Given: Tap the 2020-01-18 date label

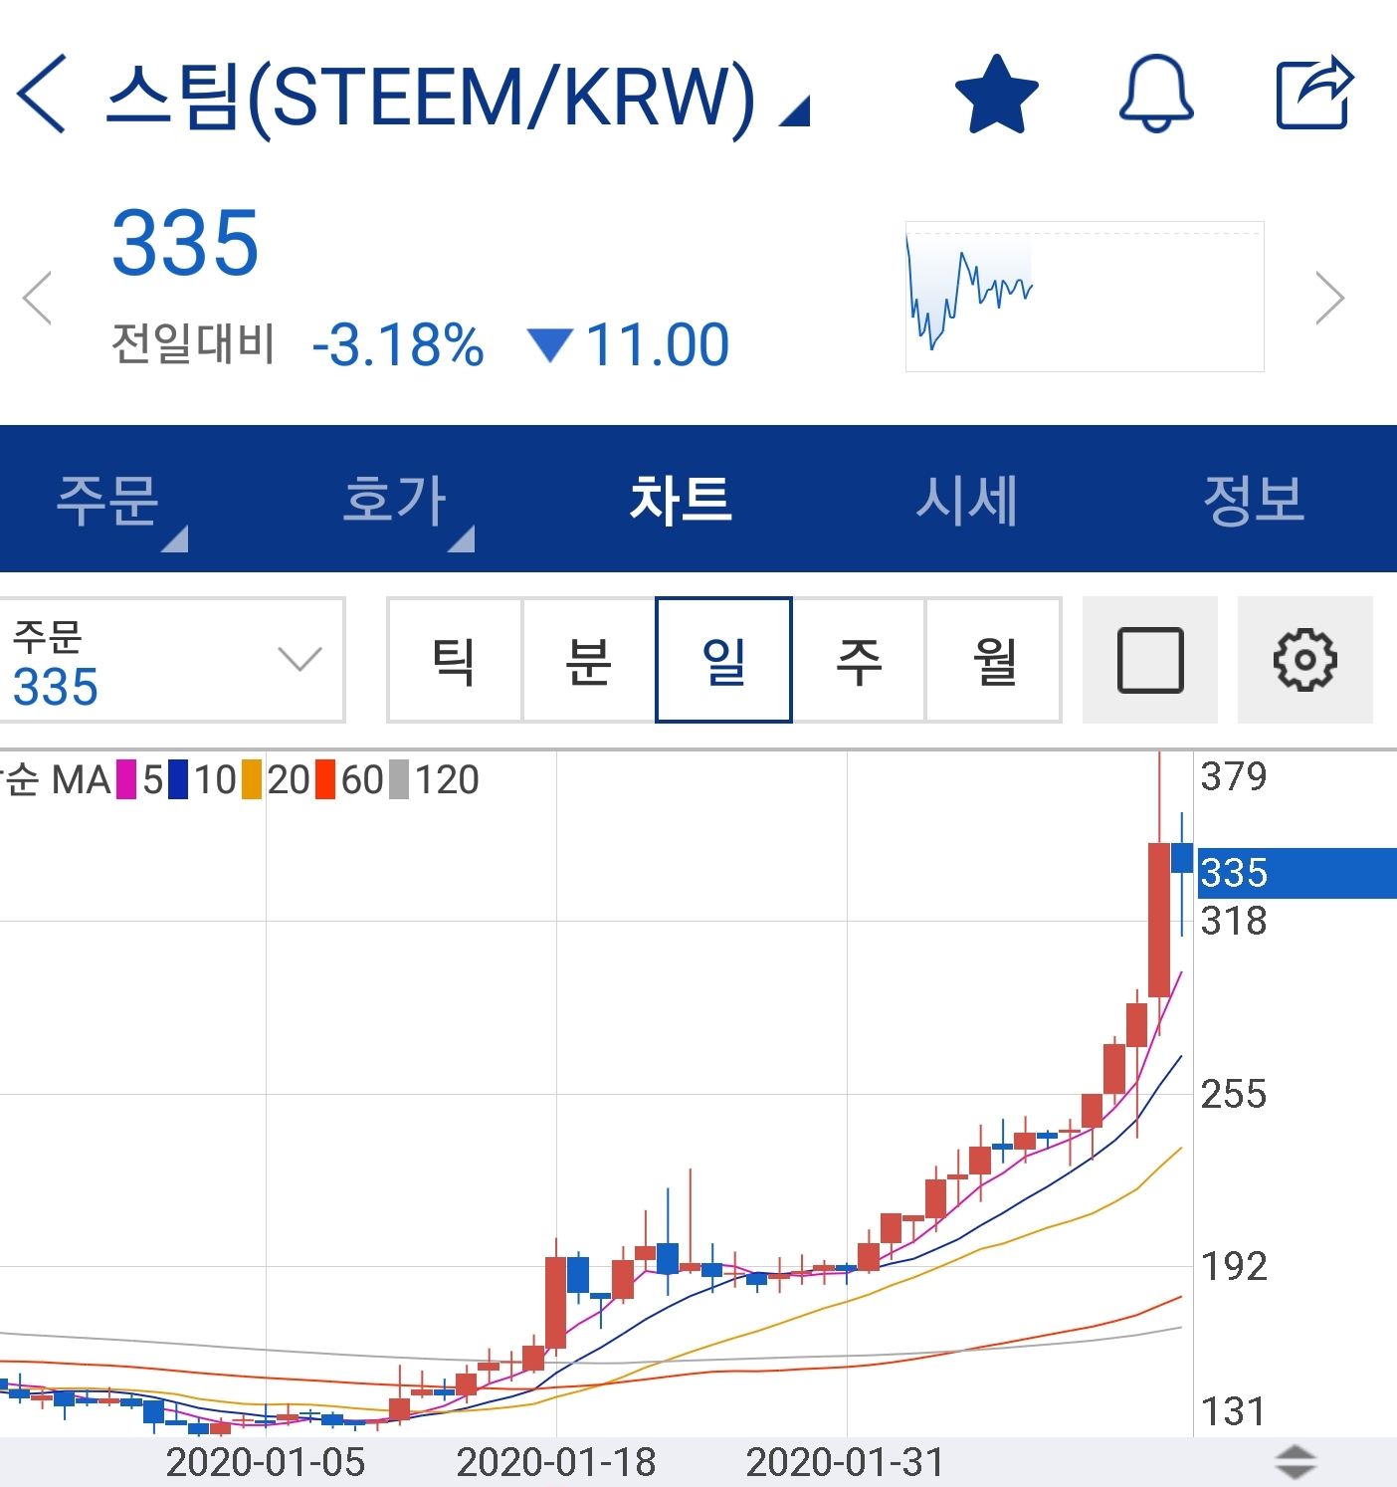Looking at the screenshot, I should [x=556, y=1462].
